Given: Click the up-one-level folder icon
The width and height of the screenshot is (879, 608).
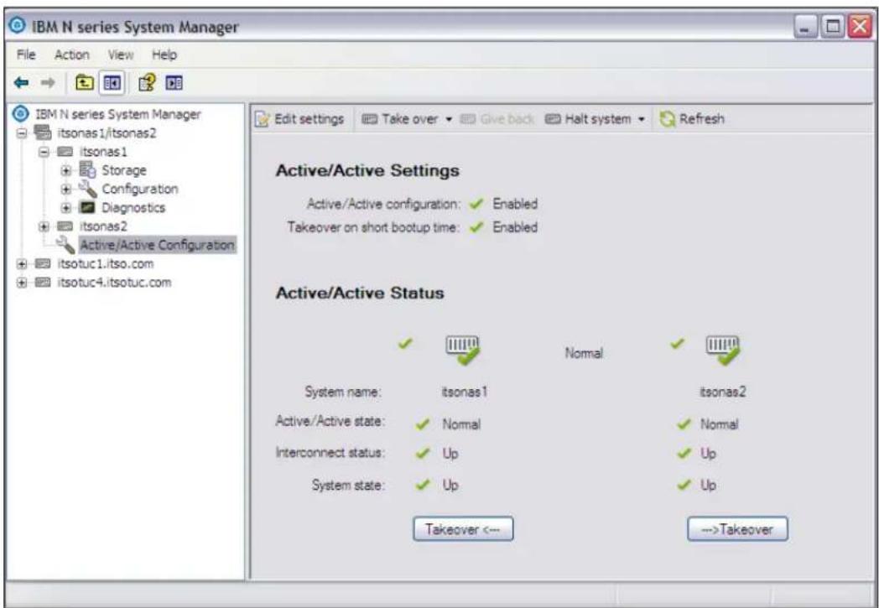Looking at the screenshot, I should (x=84, y=83).
